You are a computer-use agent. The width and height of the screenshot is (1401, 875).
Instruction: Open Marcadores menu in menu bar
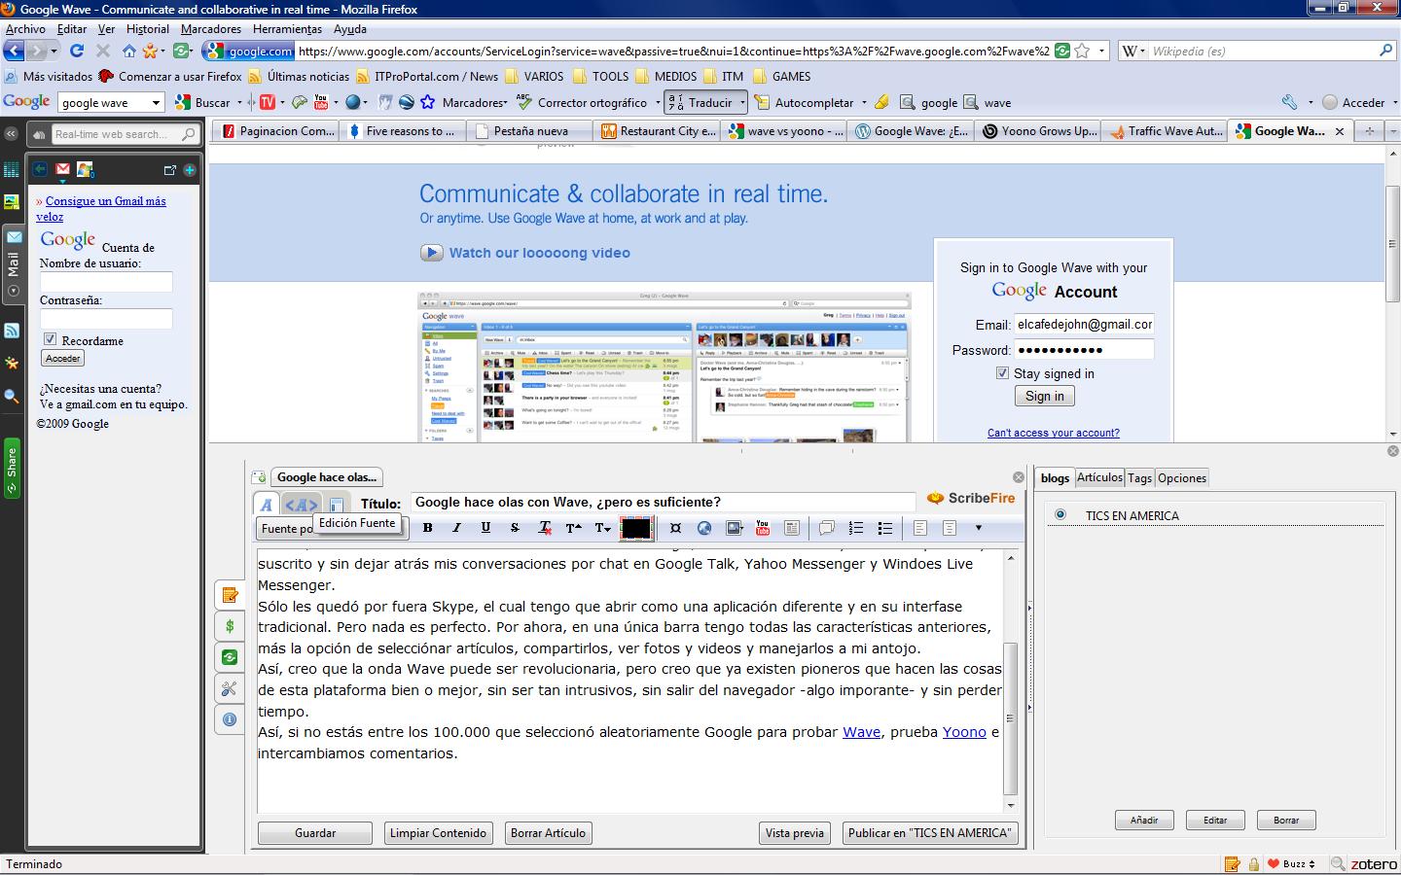(211, 29)
